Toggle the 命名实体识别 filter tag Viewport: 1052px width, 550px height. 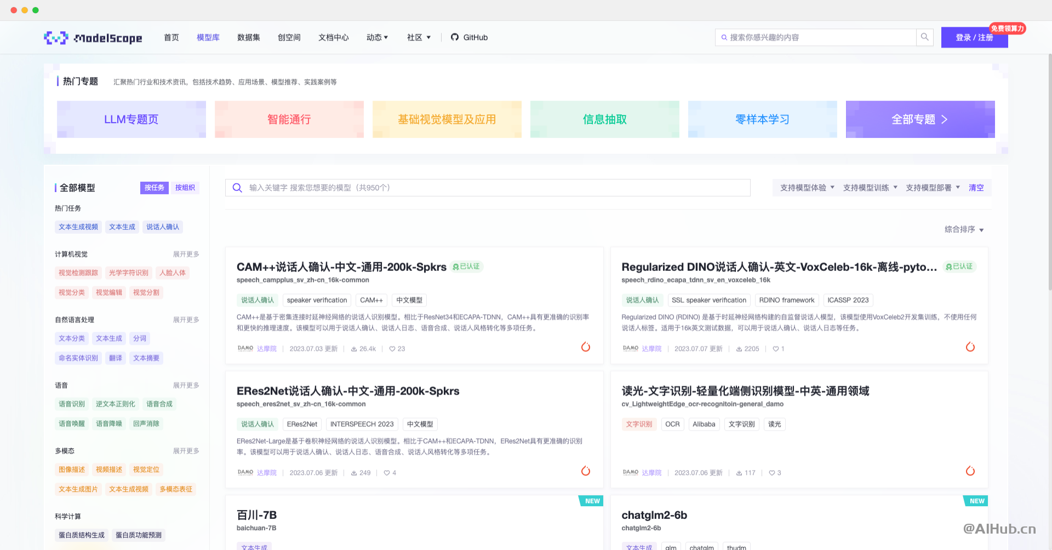(78, 358)
